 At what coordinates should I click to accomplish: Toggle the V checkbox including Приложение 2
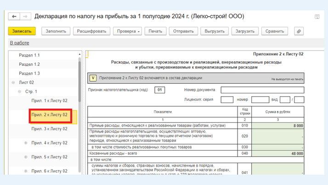click(93, 78)
